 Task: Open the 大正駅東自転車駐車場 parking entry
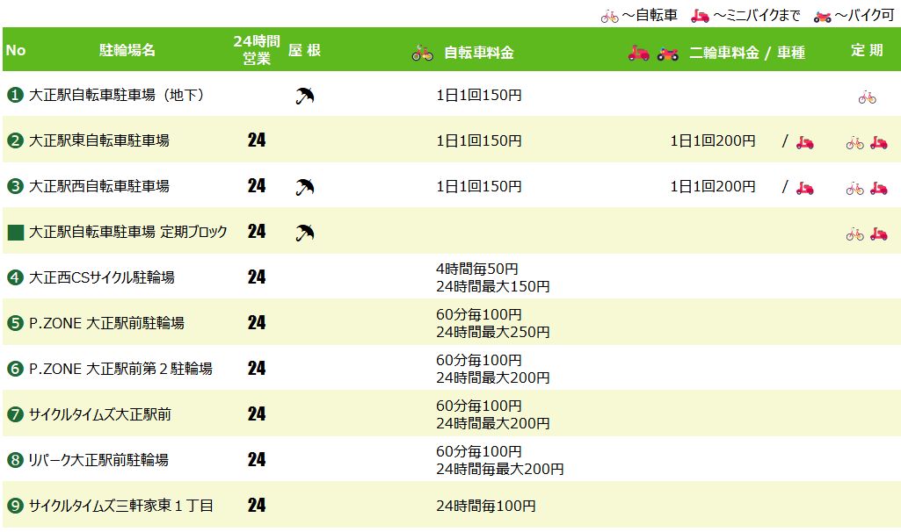click(x=99, y=140)
